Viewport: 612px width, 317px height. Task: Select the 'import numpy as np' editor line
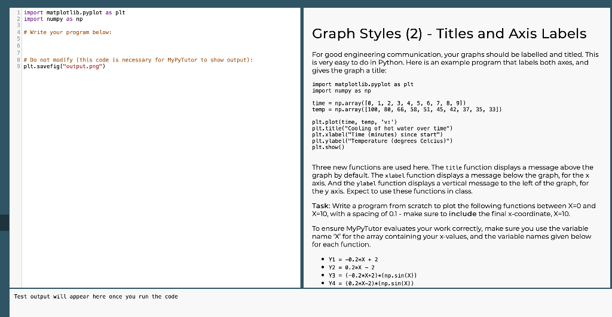pyautogui.click(x=53, y=19)
